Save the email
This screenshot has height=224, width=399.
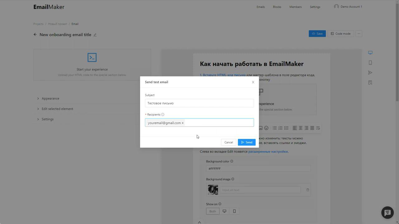coord(317,34)
